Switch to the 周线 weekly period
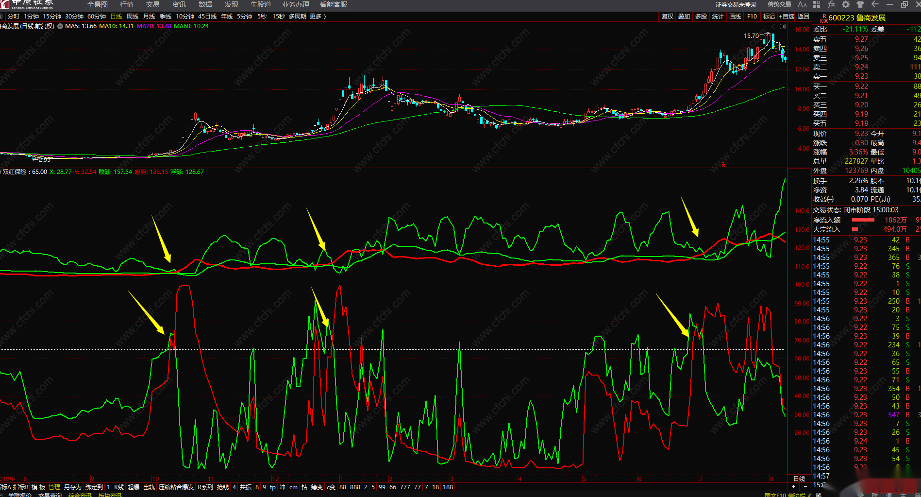Screen dimensions: 921x497 coord(133,17)
